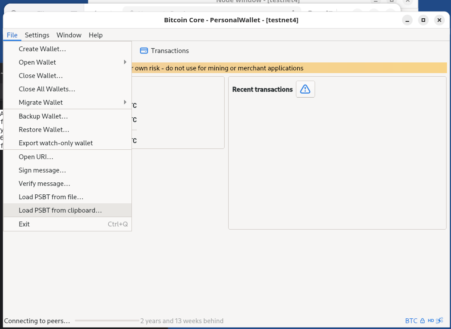Select Exit from the File menu

[67, 224]
